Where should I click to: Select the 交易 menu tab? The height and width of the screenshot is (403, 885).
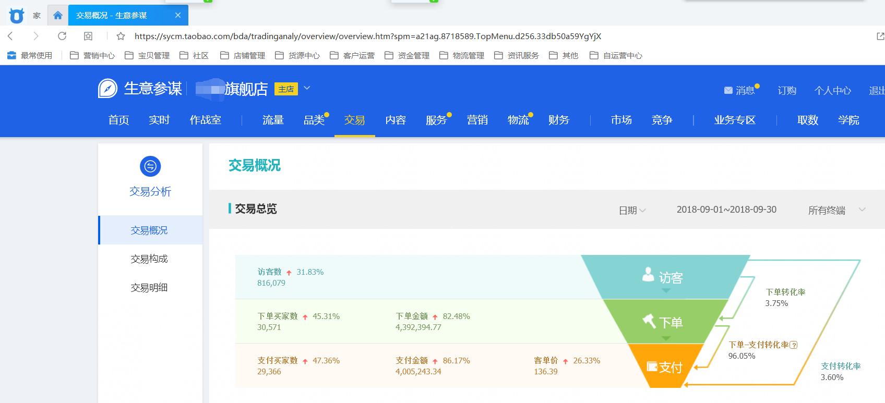tap(355, 120)
